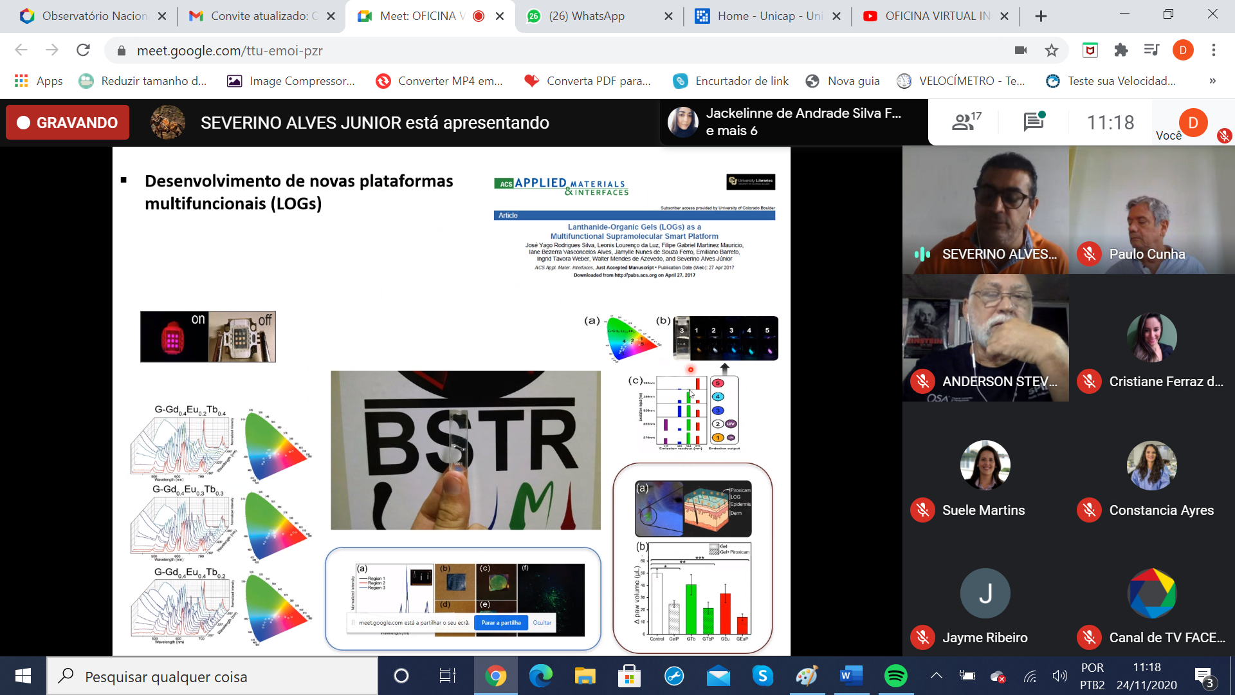This screenshot has height=695, width=1235.
Task: Open Microsoft Word from the taskbar
Action: pos(851,676)
